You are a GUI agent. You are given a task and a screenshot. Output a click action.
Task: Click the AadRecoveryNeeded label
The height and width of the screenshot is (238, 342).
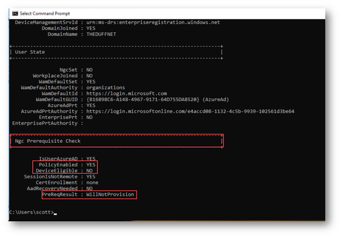(x=52, y=189)
